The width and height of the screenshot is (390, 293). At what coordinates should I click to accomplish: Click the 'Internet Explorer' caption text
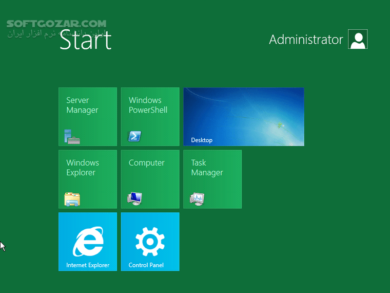pyautogui.click(x=88, y=265)
